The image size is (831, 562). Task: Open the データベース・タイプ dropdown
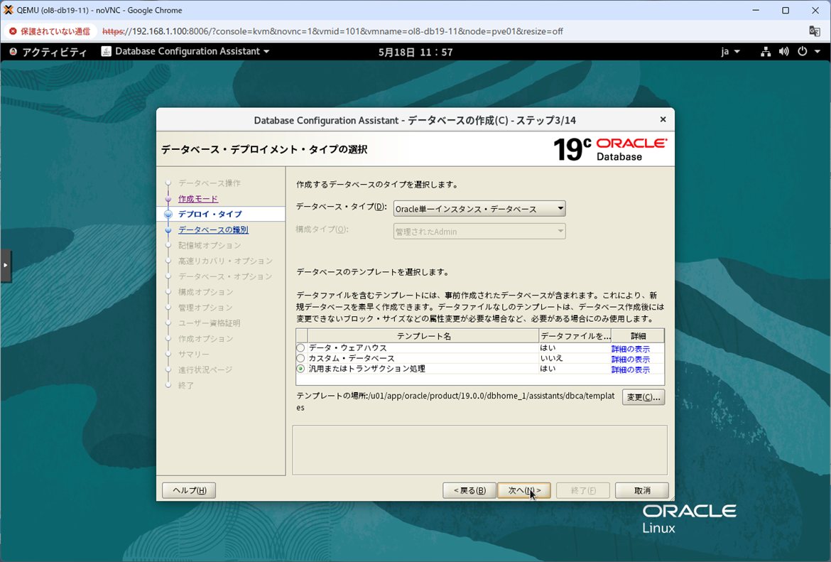(x=479, y=208)
